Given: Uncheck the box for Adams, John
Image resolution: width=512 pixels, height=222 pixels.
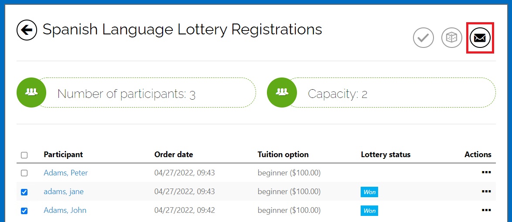Looking at the screenshot, I should coord(24,211).
